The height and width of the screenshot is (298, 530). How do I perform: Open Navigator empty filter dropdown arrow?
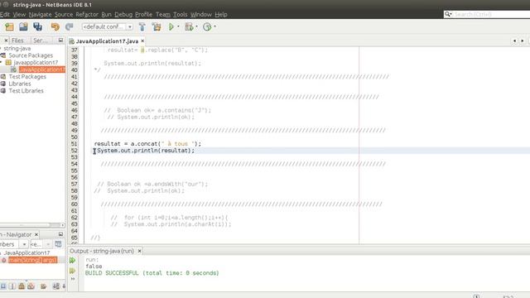(x=48, y=244)
